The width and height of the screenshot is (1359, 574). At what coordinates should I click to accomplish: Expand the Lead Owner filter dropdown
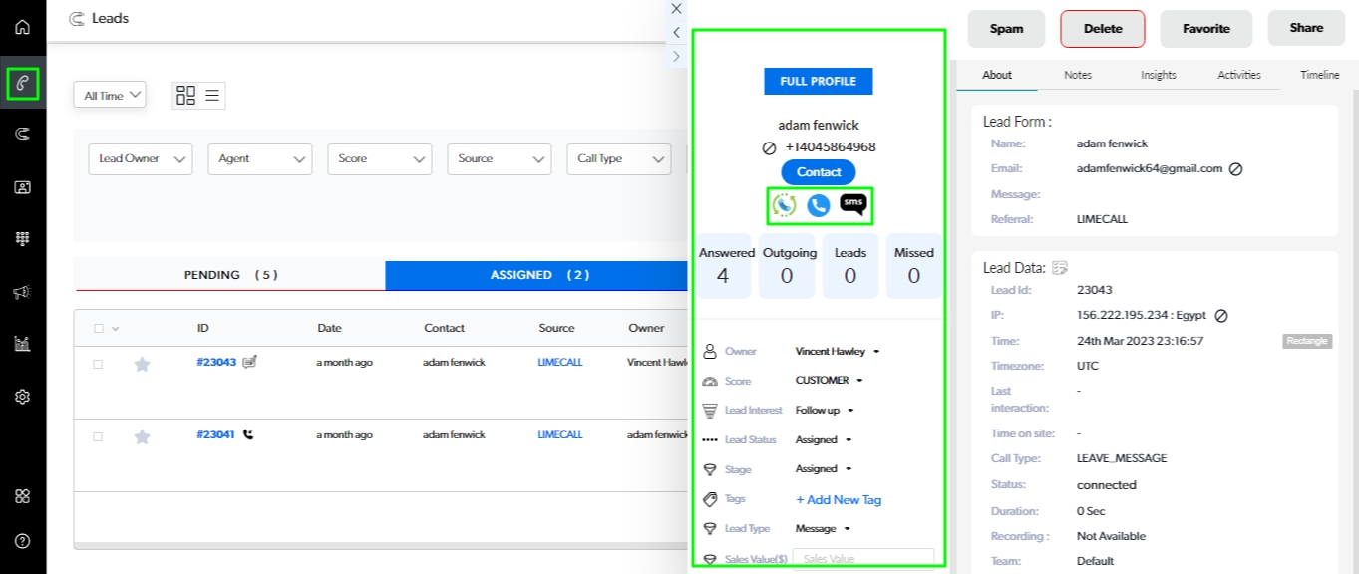click(140, 159)
